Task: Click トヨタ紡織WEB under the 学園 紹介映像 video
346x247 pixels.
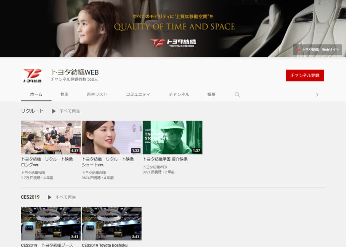Action: [155, 167]
